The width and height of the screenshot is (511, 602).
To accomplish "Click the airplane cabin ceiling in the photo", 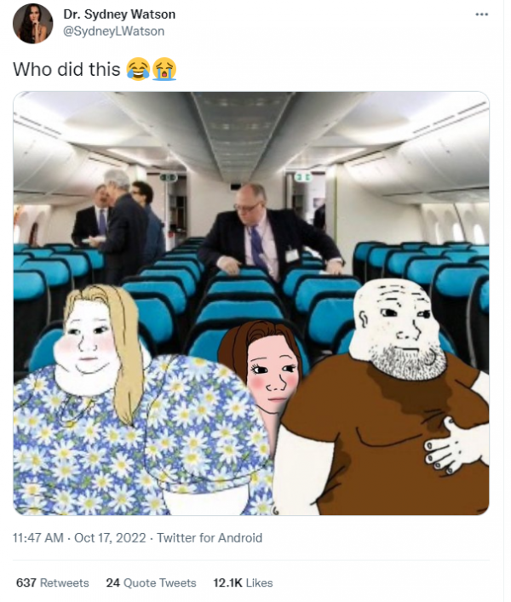I will click(x=250, y=130).
